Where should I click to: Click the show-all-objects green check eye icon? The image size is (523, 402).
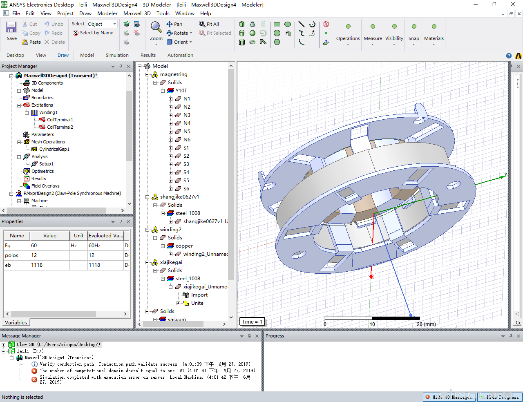[127, 24]
